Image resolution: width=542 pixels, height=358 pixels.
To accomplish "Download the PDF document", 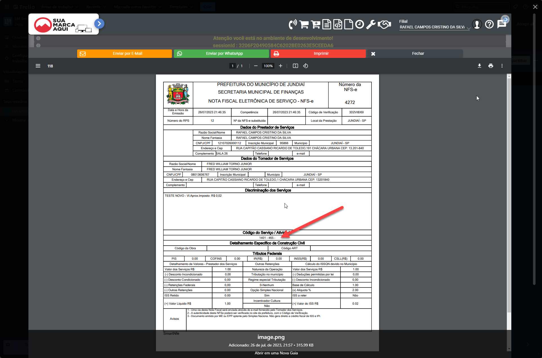I will [480, 66].
